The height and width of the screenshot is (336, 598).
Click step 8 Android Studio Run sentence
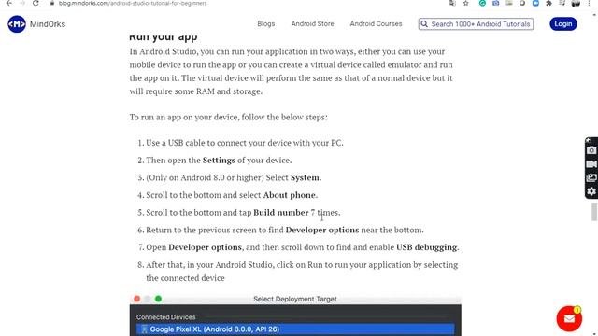click(302, 272)
